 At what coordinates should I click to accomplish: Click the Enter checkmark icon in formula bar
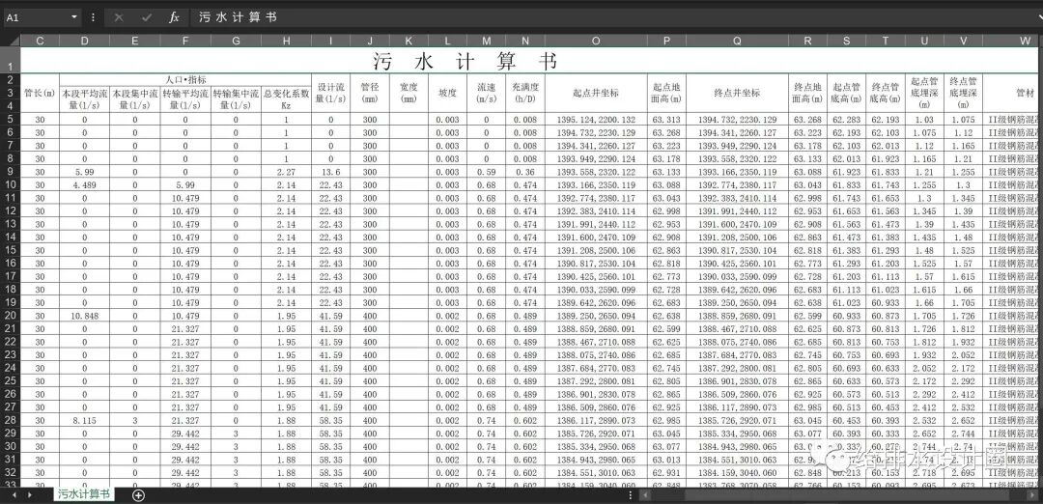pos(145,17)
